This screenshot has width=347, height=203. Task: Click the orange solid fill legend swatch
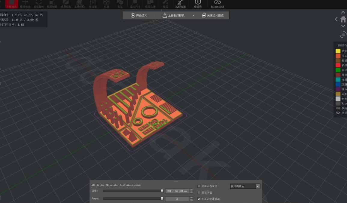coord(338,56)
